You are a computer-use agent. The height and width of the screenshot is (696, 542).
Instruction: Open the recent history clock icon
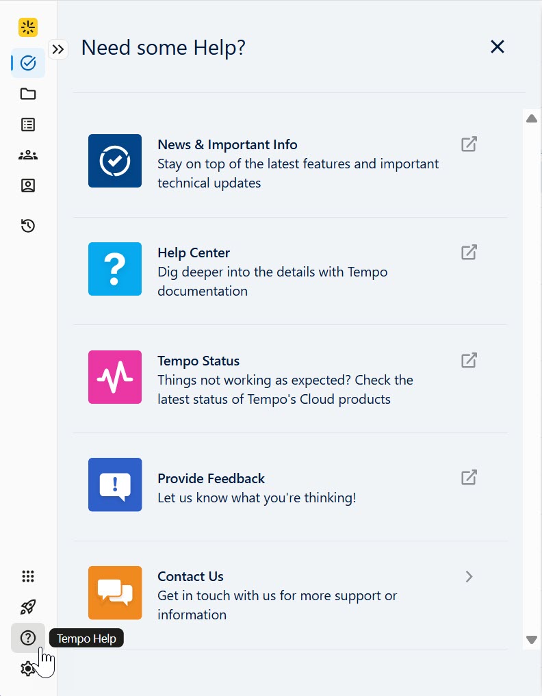tap(27, 225)
